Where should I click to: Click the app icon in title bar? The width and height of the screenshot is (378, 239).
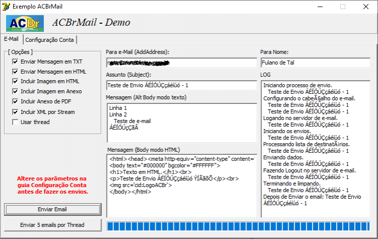(6, 7)
